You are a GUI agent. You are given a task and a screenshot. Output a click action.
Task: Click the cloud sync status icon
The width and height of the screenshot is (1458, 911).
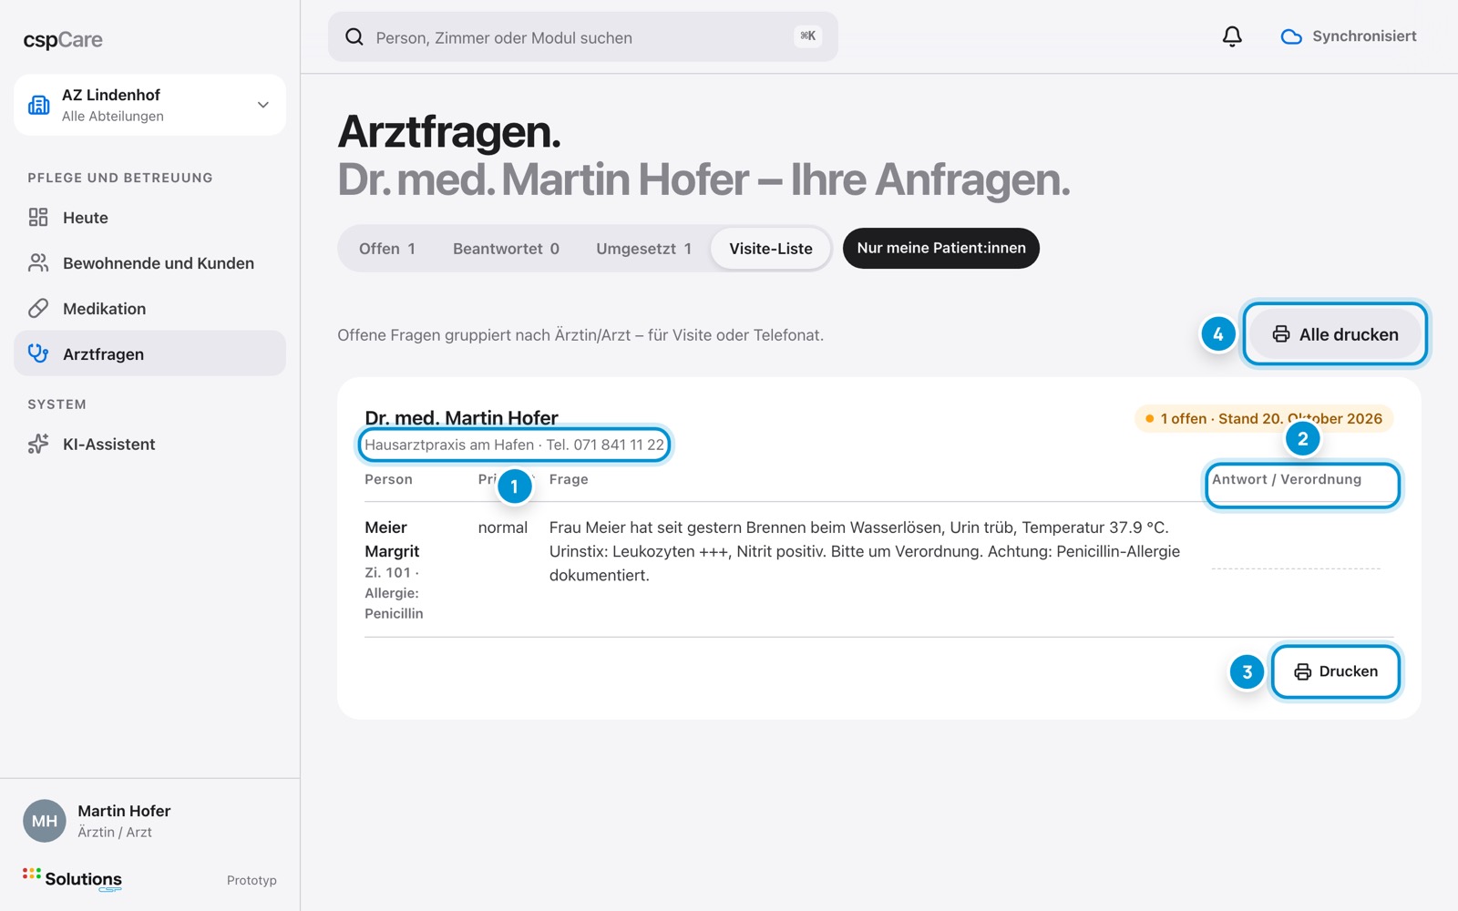tap(1291, 36)
